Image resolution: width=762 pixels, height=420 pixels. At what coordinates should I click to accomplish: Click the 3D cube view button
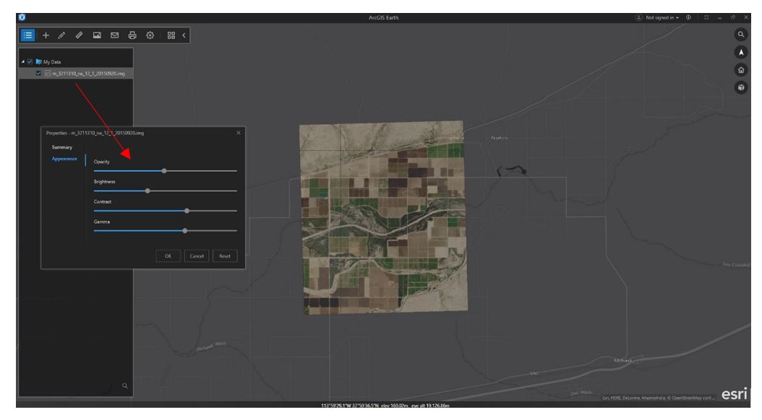point(740,88)
